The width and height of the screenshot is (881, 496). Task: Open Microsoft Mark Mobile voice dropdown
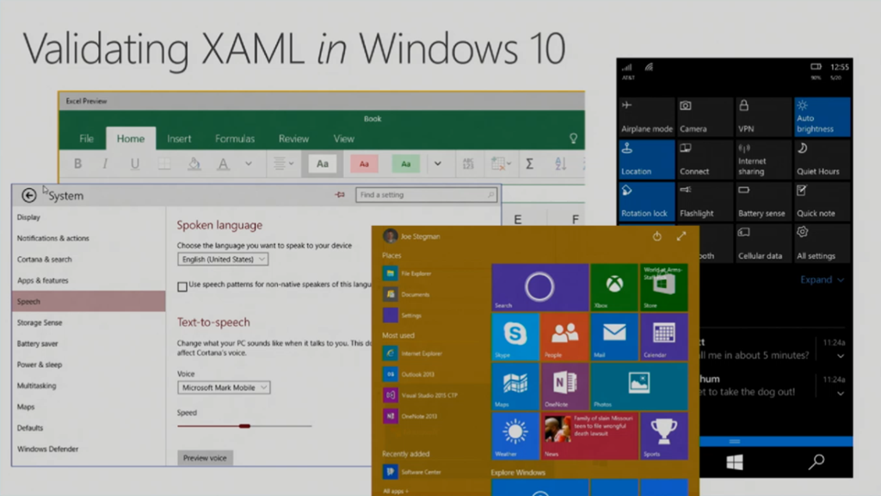[x=224, y=388]
